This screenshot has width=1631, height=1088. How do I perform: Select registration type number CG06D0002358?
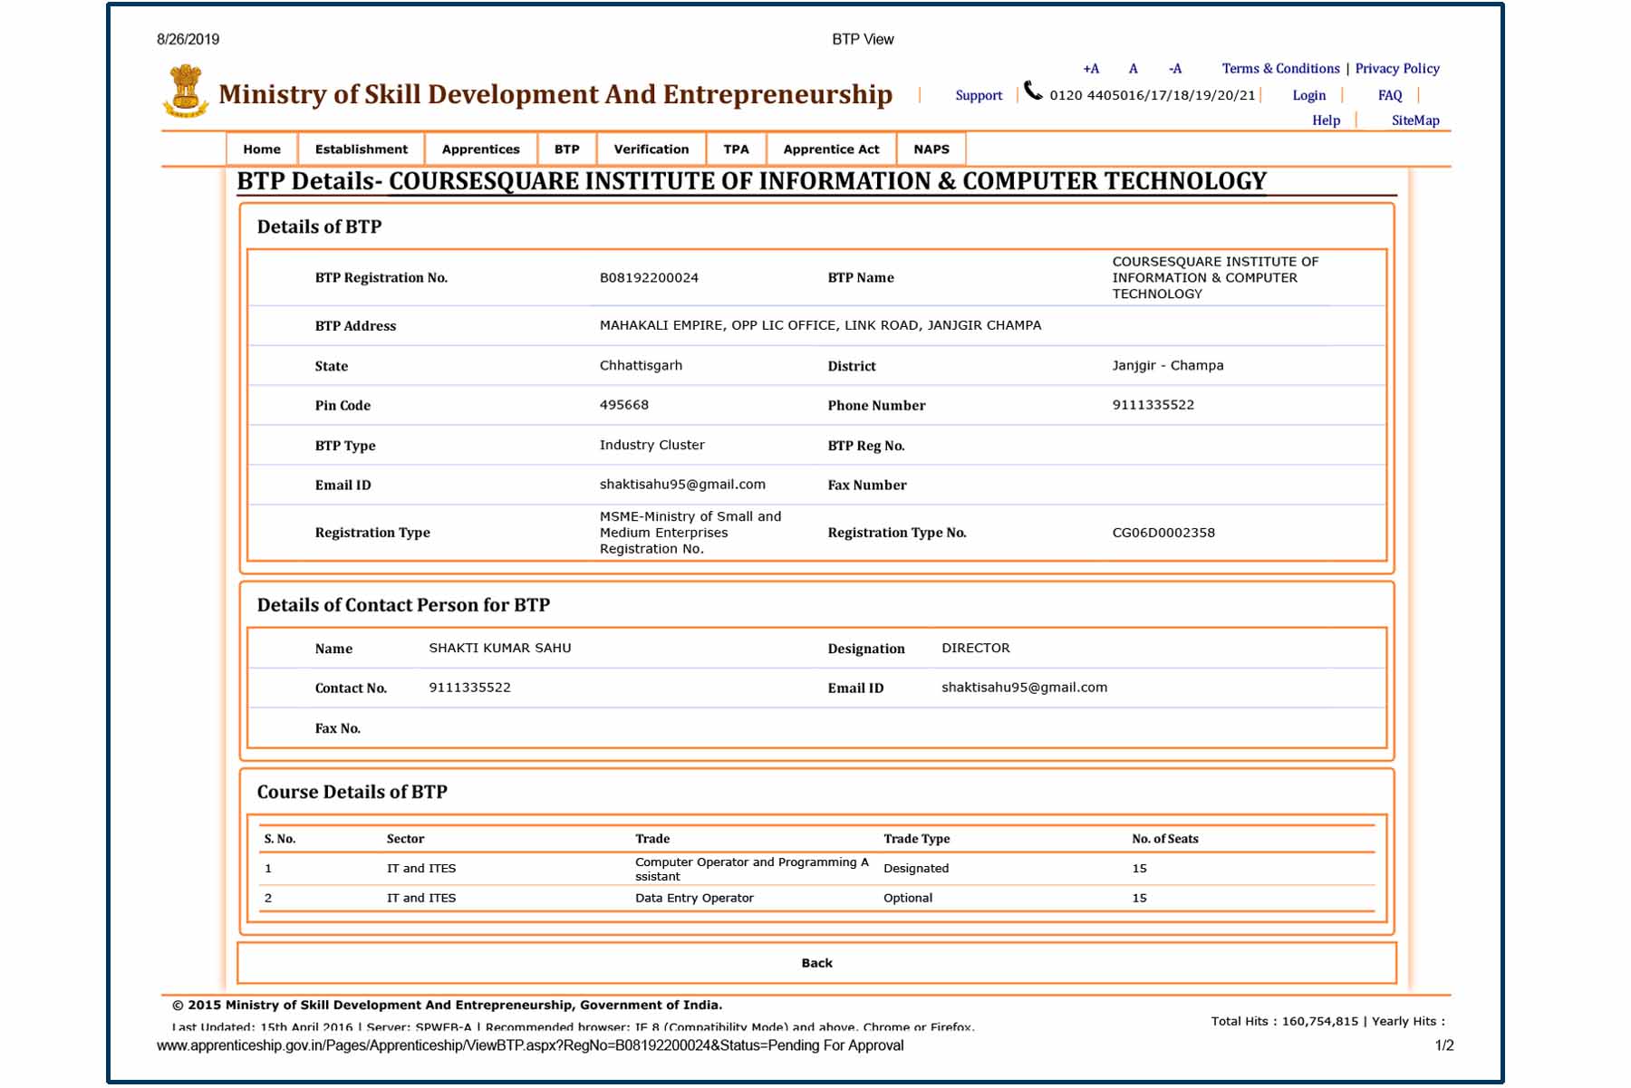tap(1163, 533)
